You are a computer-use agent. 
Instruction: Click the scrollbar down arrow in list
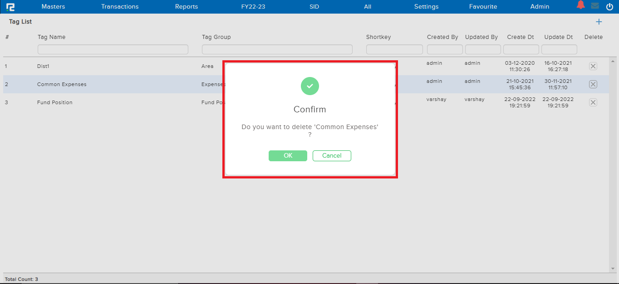click(x=613, y=269)
